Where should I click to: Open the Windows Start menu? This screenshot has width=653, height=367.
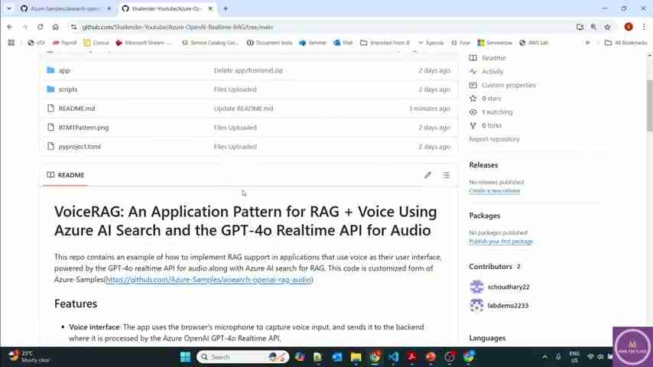(x=185, y=357)
